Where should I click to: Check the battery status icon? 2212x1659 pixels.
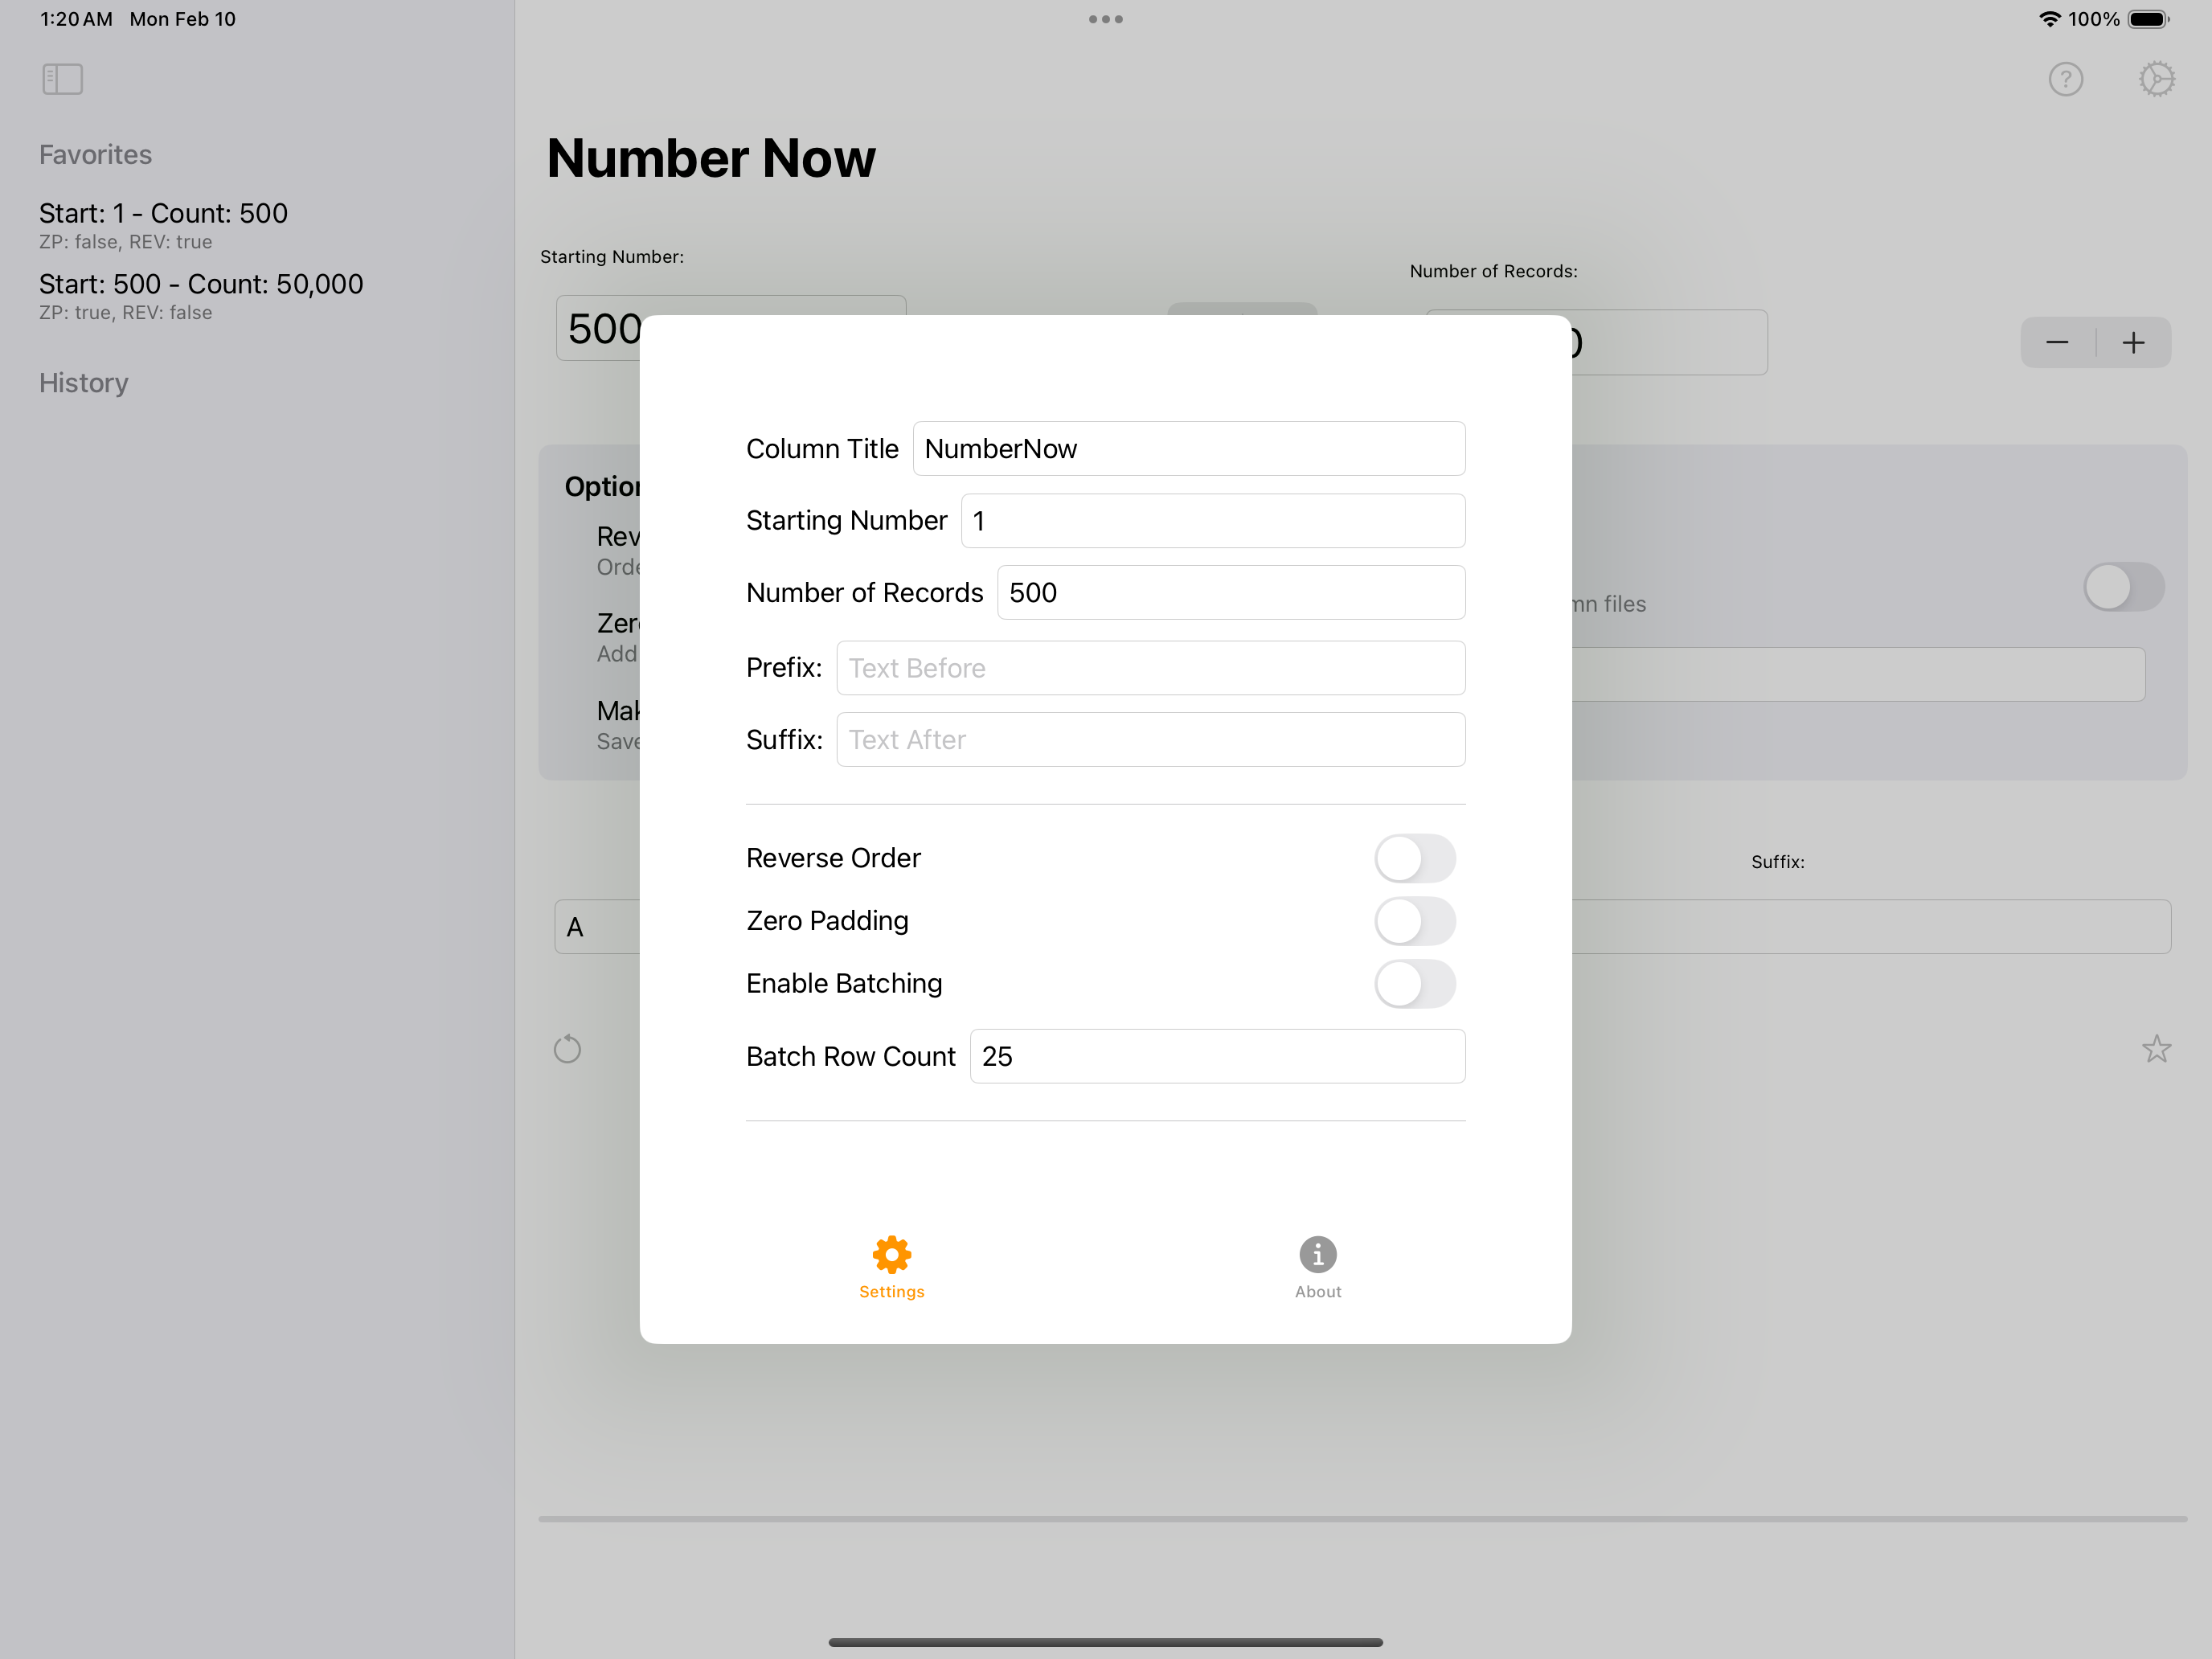pos(2148,19)
